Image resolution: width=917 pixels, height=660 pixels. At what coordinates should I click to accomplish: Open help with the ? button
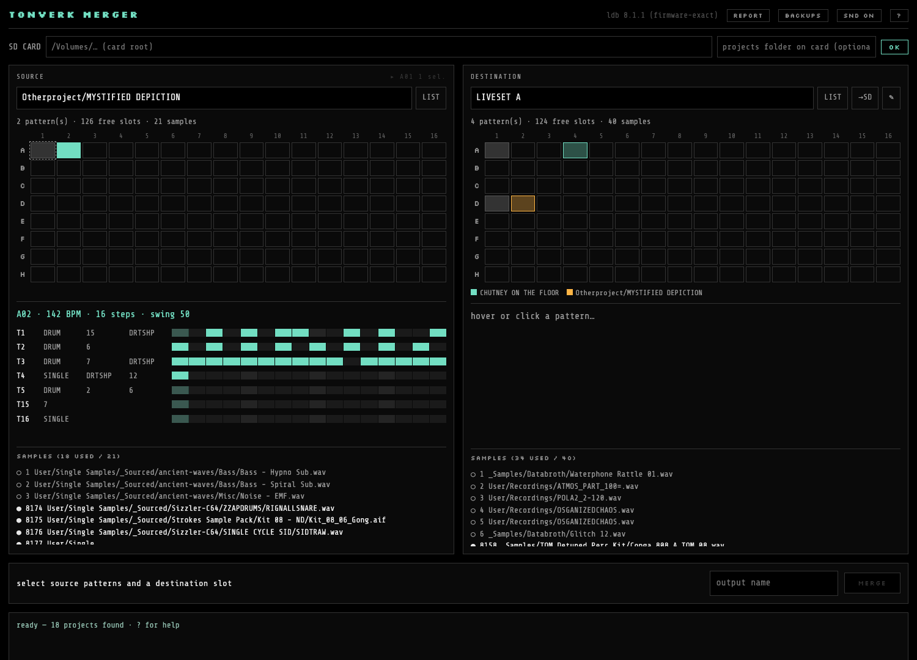[x=899, y=16]
